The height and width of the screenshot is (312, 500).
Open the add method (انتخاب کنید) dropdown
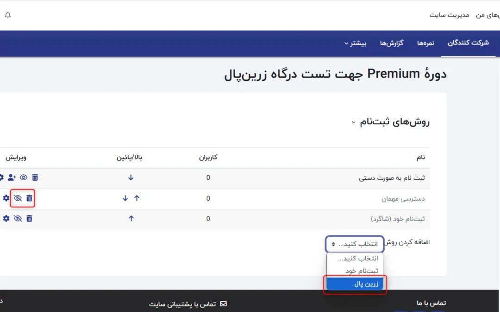coord(355,244)
